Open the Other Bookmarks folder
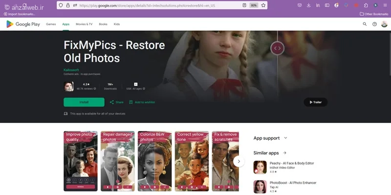Viewport: 391px width, 195px height. click(374, 14)
